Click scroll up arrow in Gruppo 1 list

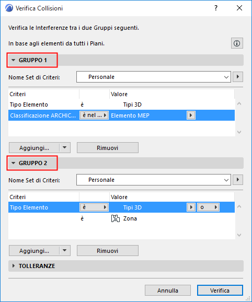239,103
